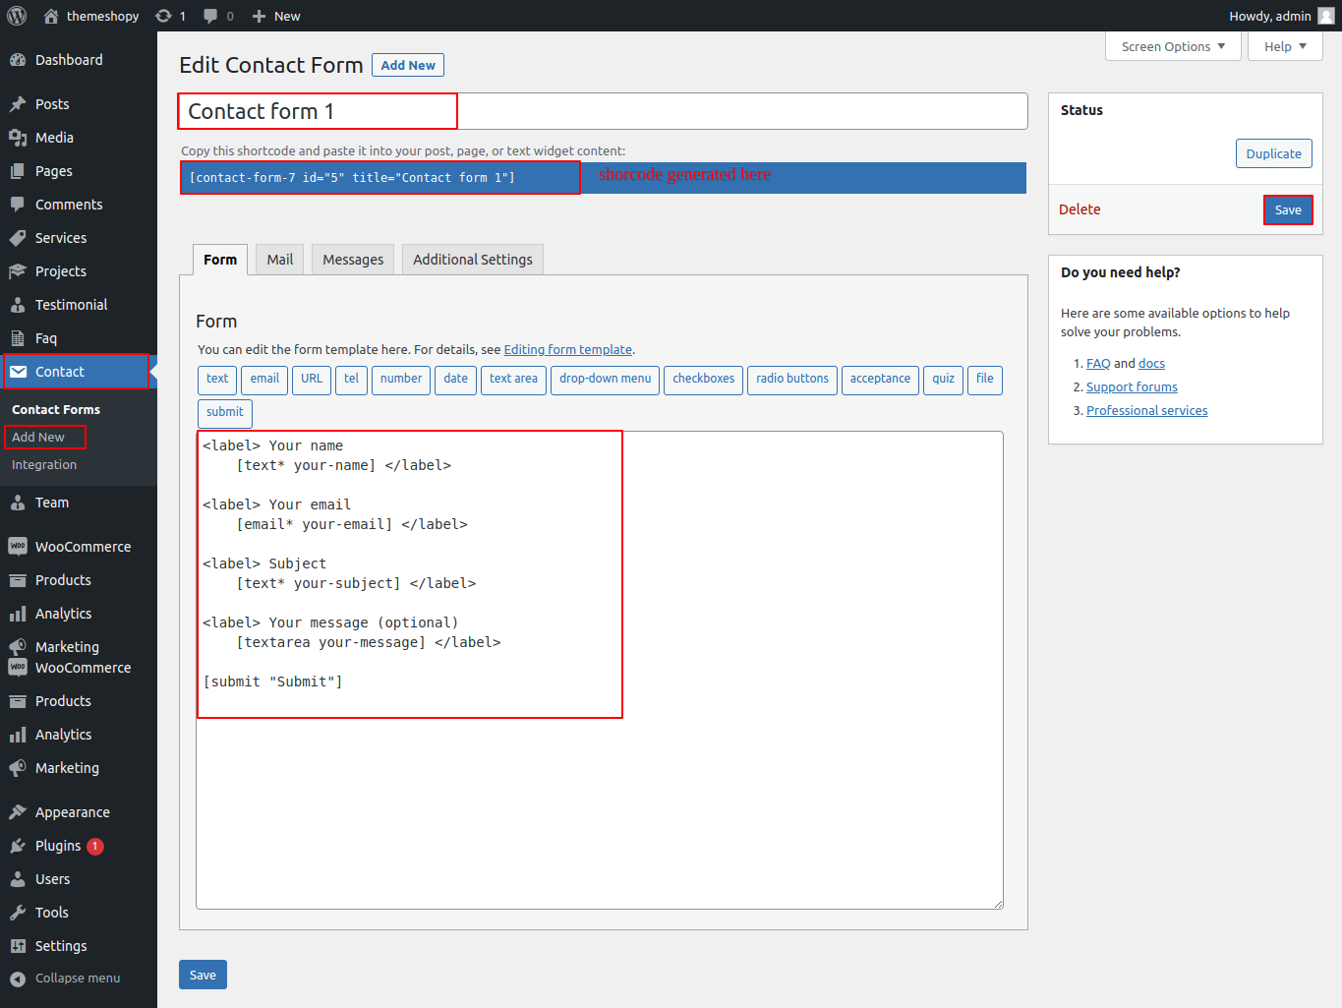The height and width of the screenshot is (1008, 1342).
Task: Open the Testimonial menu item
Action: [x=71, y=305]
